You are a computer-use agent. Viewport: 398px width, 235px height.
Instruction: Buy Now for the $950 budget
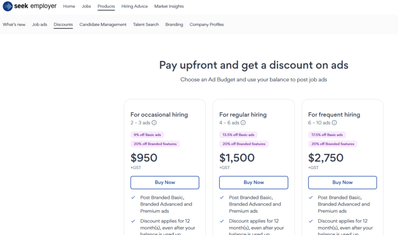click(165, 182)
